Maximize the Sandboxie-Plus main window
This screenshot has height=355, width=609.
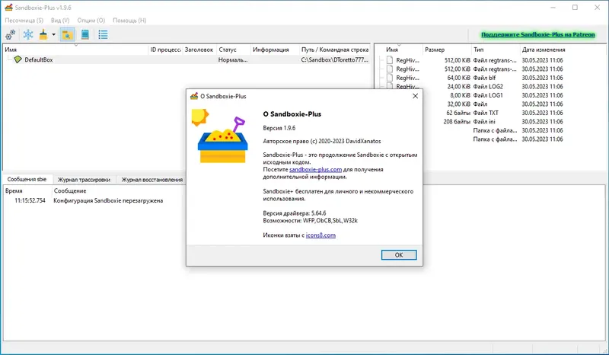pos(576,8)
